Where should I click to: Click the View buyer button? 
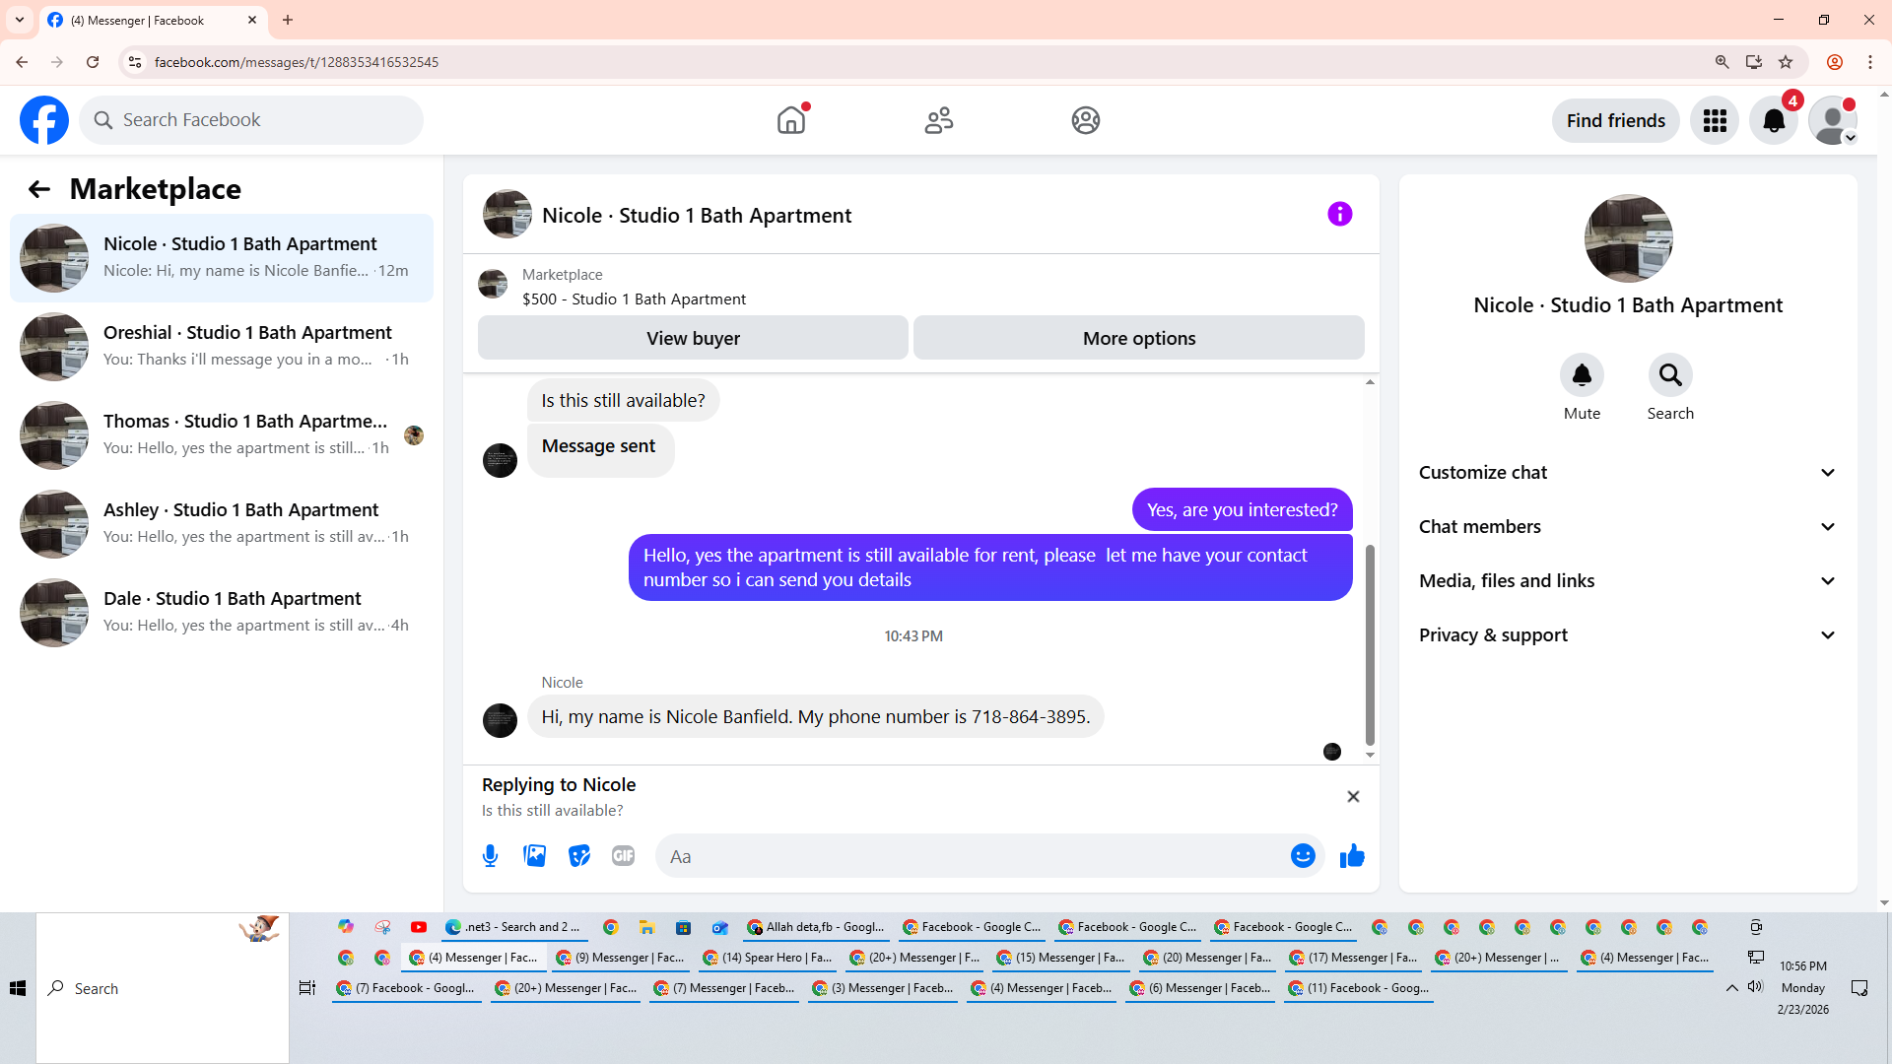[693, 338]
